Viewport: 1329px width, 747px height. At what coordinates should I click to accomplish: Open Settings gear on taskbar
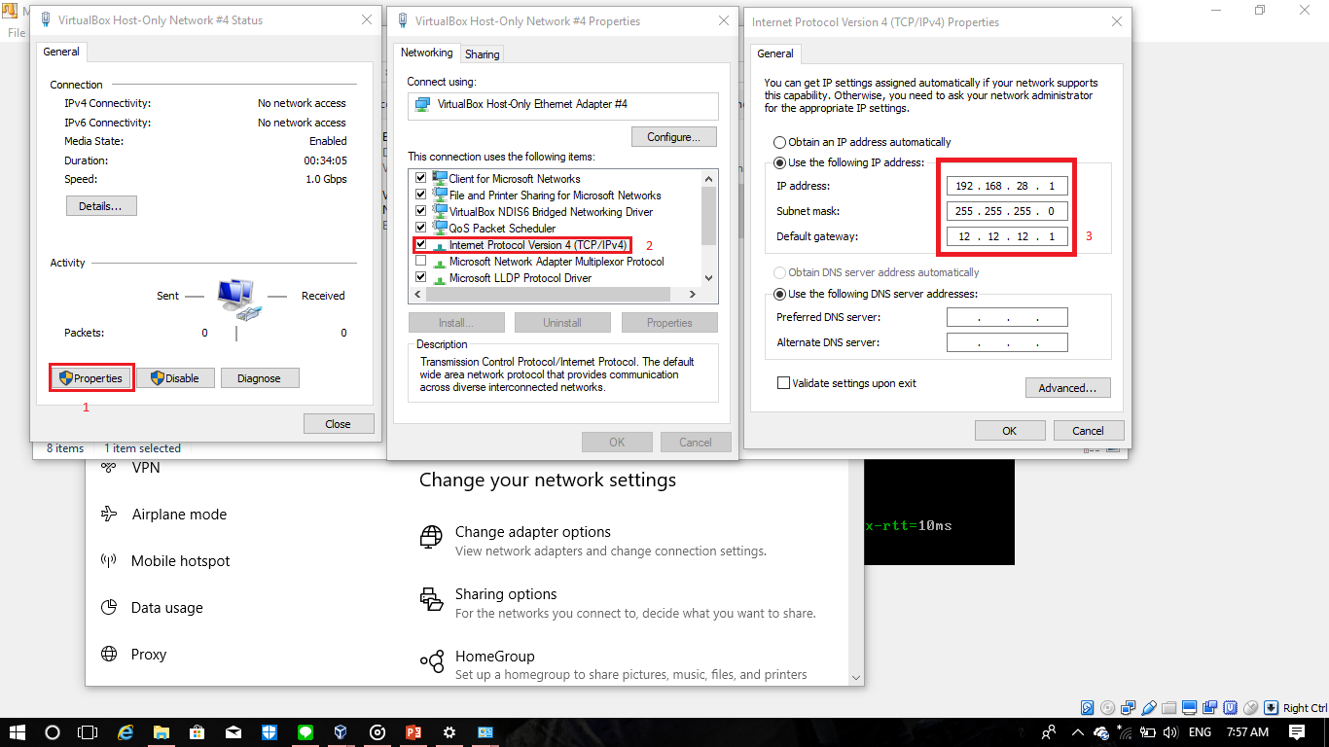449,732
